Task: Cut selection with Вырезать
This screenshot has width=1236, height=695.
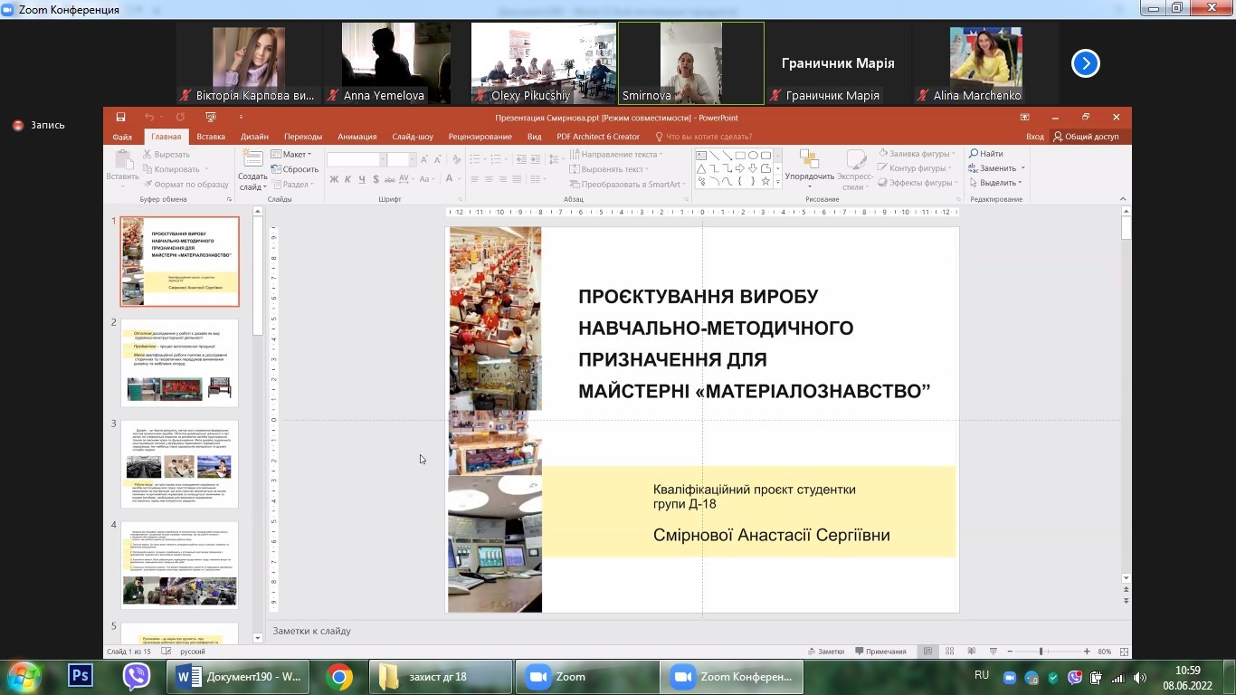Action: pyautogui.click(x=166, y=155)
